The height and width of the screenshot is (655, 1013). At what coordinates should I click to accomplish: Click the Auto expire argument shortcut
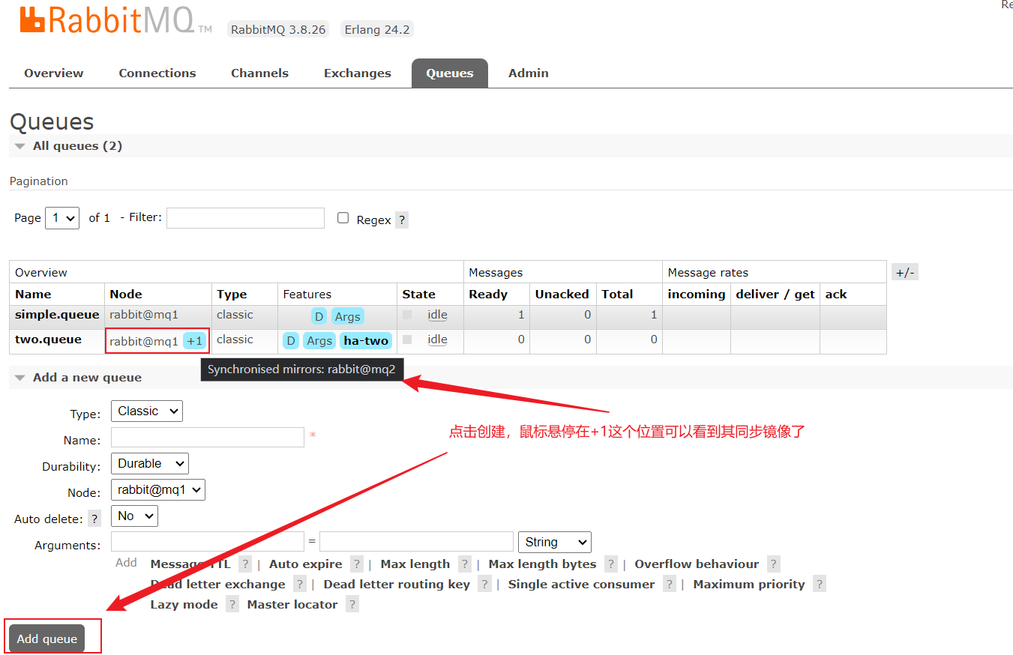point(306,564)
